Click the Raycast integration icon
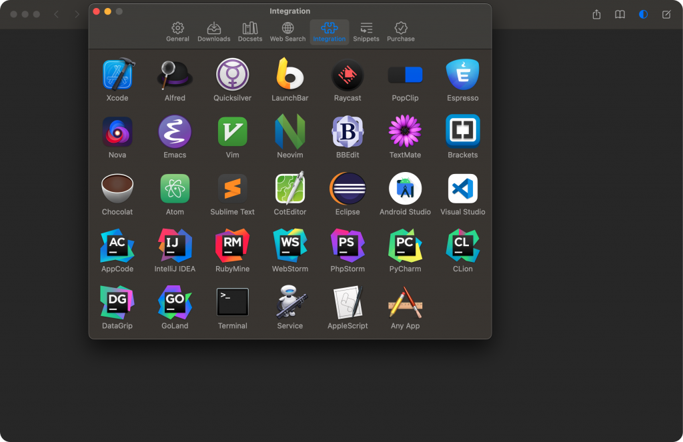The width and height of the screenshot is (683, 442). (x=348, y=75)
